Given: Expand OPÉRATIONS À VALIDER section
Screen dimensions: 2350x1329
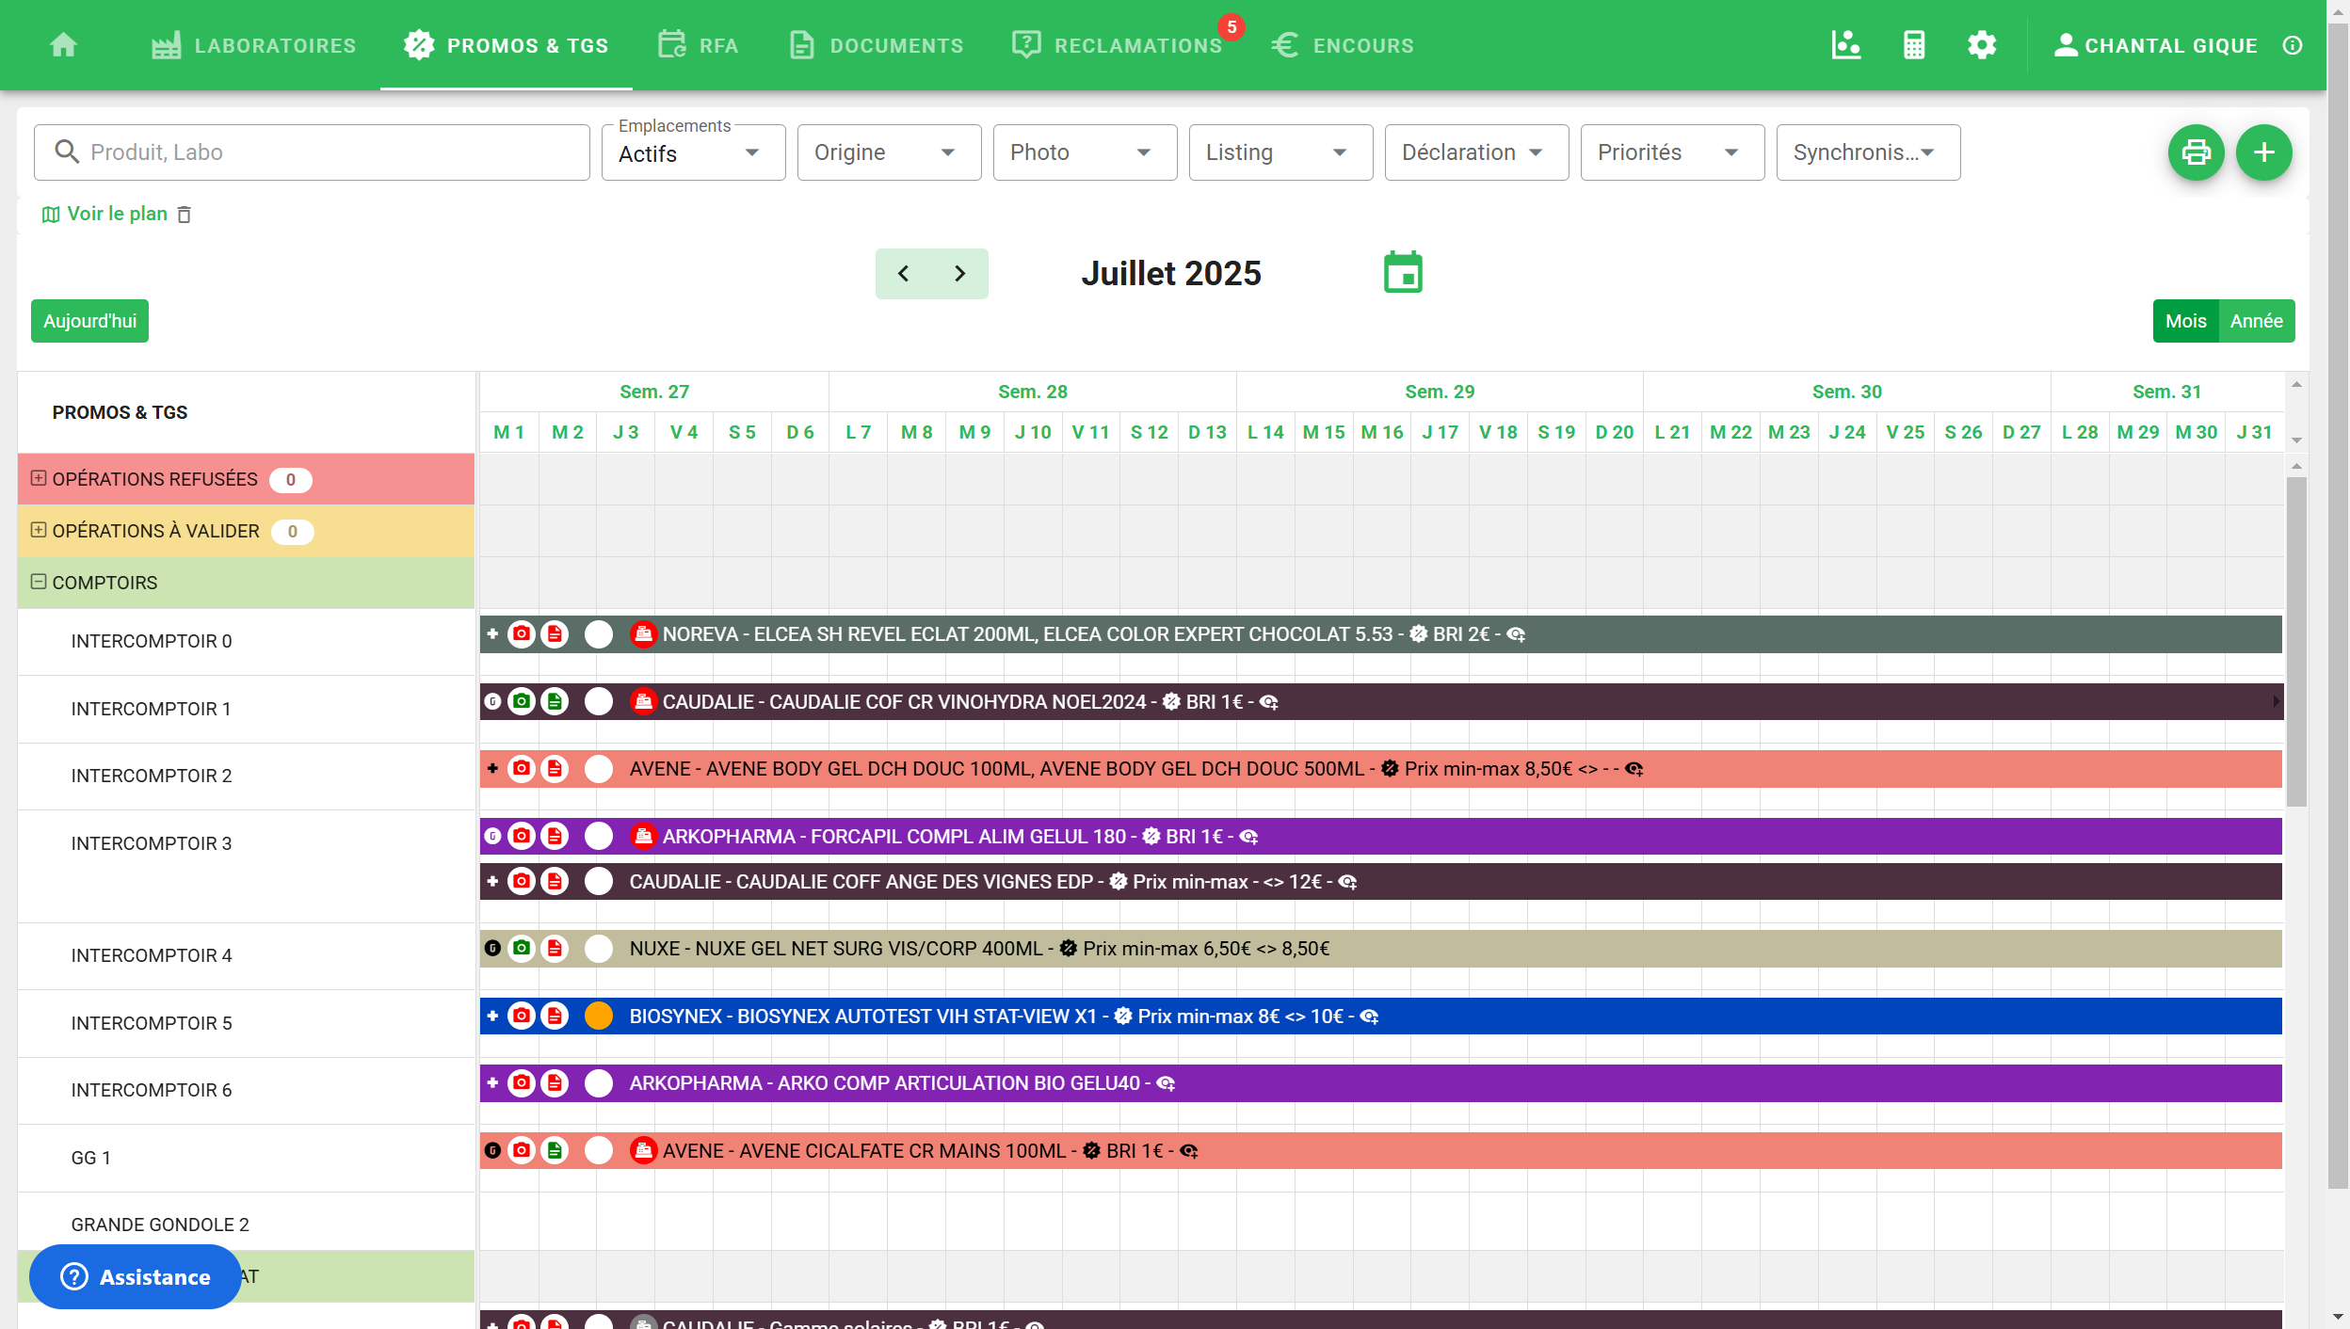Looking at the screenshot, I should (x=39, y=530).
